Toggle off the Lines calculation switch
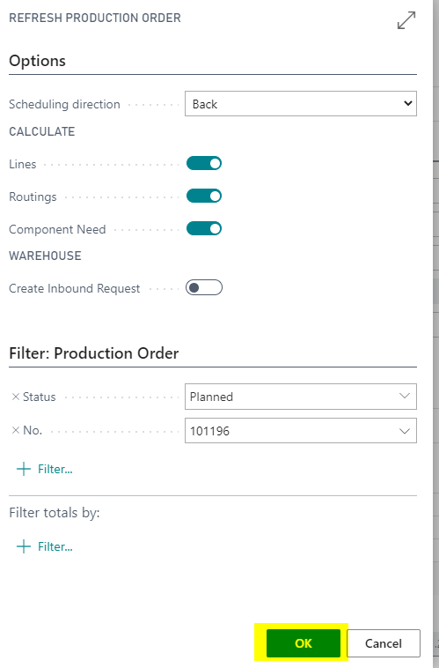 click(204, 164)
